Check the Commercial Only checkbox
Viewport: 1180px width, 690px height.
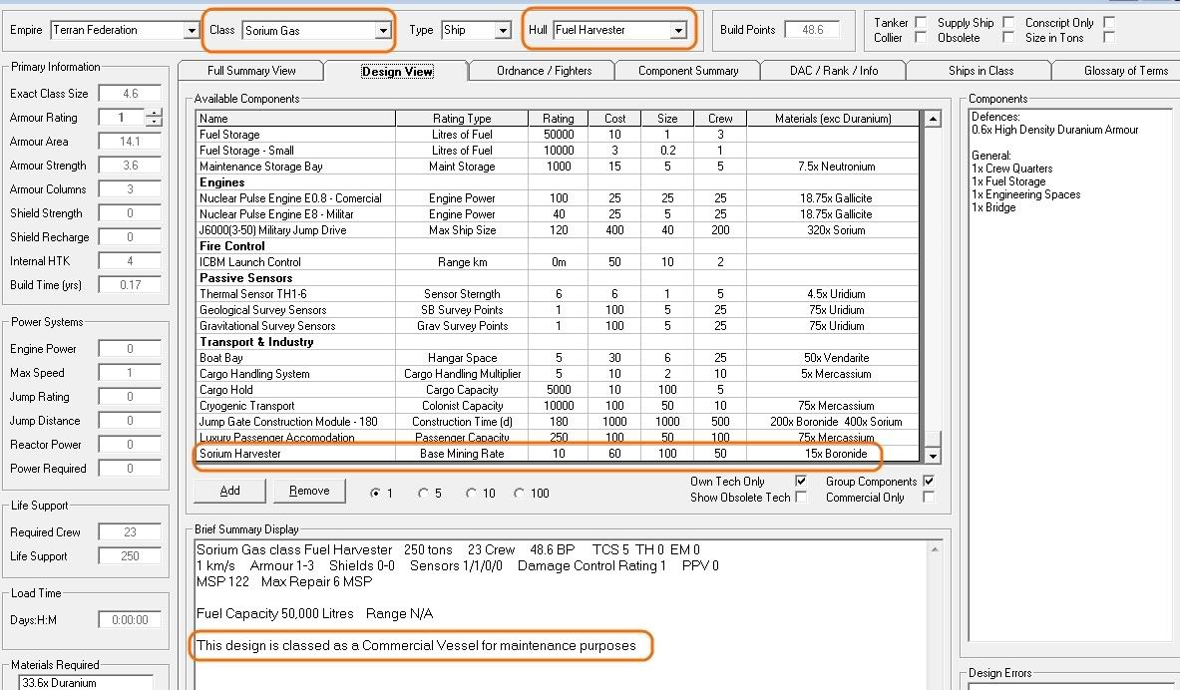point(929,497)
